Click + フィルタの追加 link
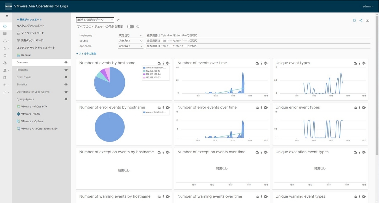The image size is (379, 203). (x=86, y=54)
